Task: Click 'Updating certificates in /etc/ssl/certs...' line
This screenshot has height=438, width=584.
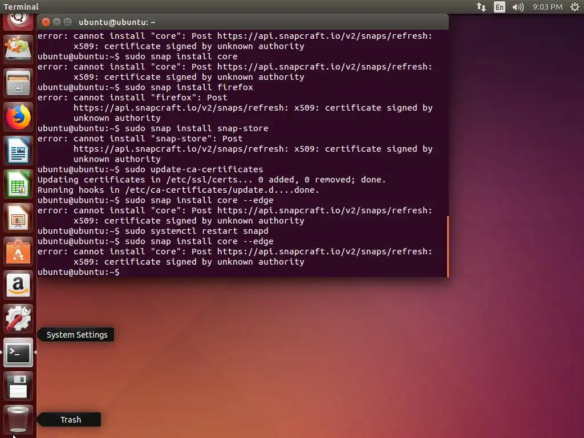Action: pyautogui.click(x=212, y=180)
